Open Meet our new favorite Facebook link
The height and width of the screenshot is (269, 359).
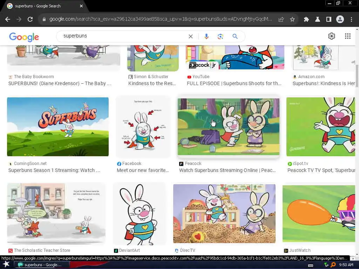pos(143,171)
